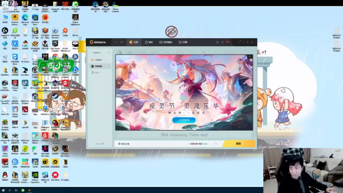Open Microsoft Edge desktop icon
343x193 pixels.
click(x=25, y=19)
